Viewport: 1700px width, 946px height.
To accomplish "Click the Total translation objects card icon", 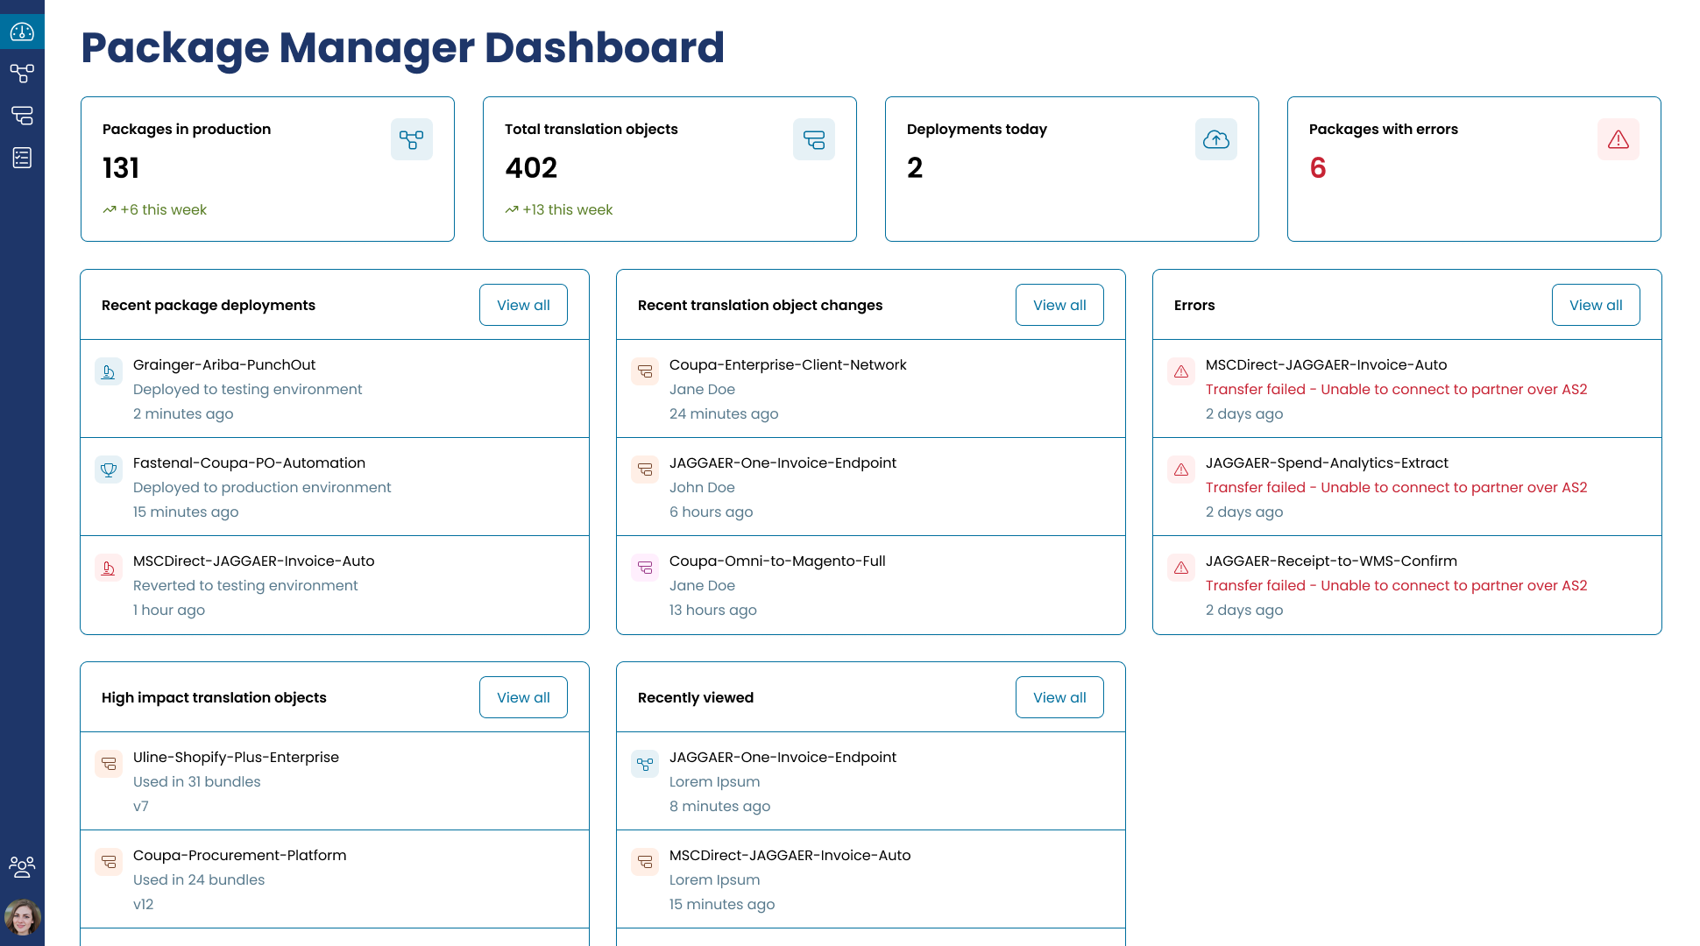I will 813,139.
